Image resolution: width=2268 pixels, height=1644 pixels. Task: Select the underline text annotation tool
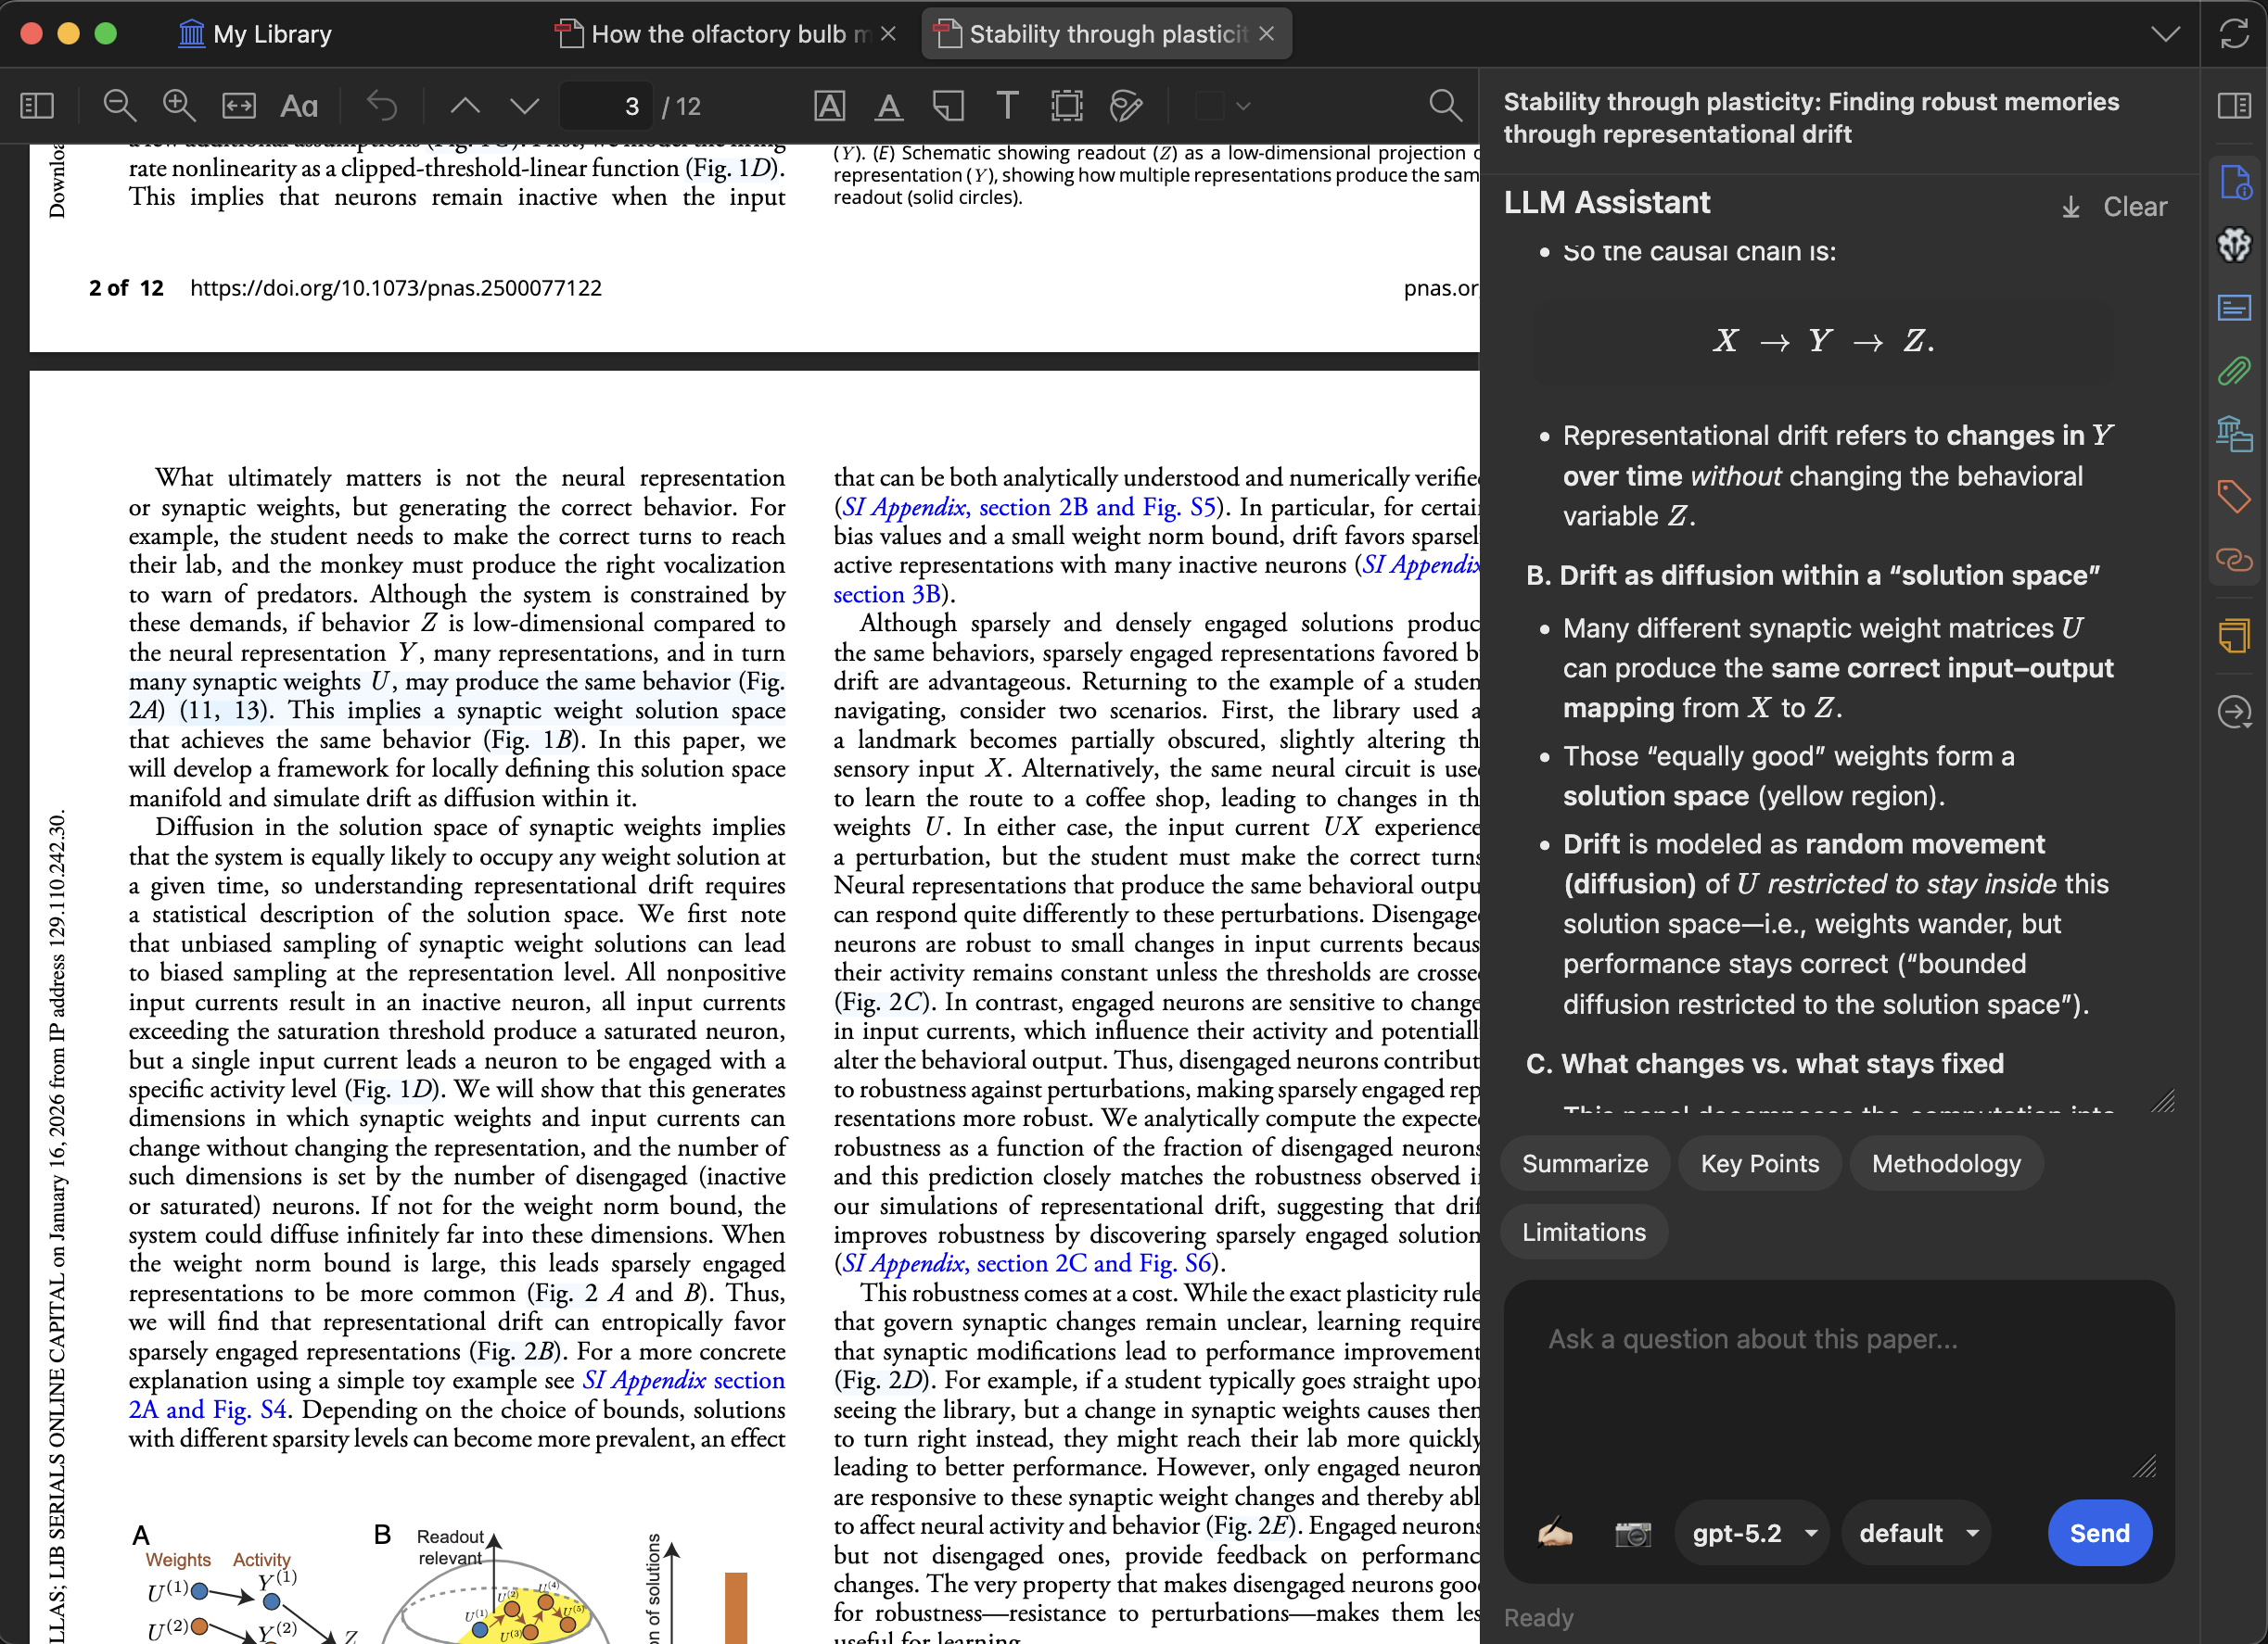pos(888,106)
